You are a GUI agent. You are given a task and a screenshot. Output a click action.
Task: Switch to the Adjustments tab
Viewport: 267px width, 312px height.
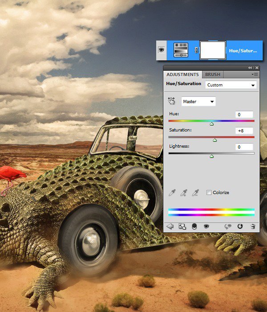182,74
